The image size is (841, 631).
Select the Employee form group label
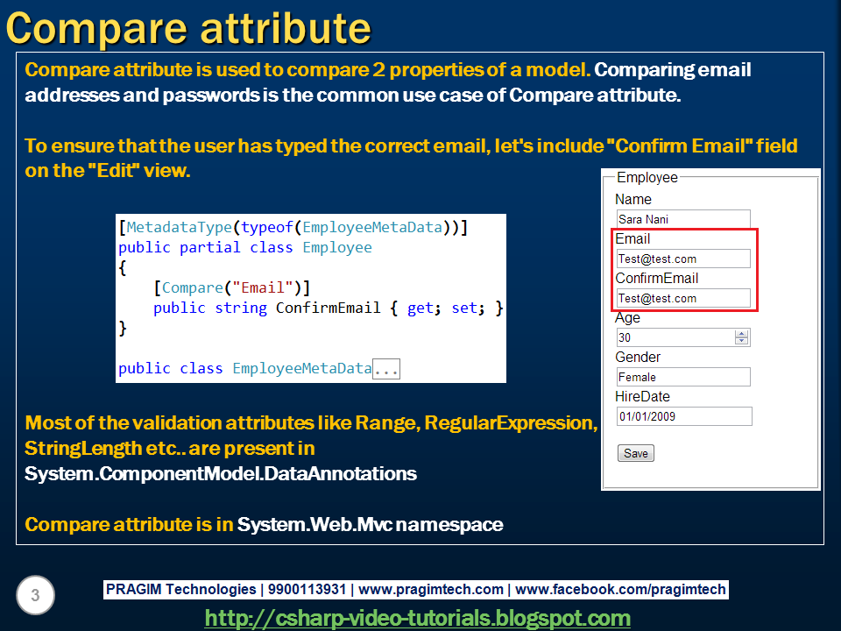tap(647, 177)
